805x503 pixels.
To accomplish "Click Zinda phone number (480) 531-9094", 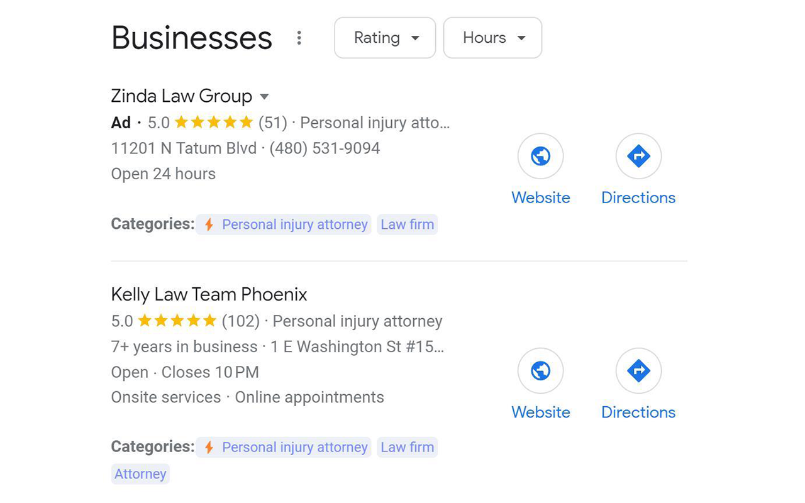I will (325, 148).
